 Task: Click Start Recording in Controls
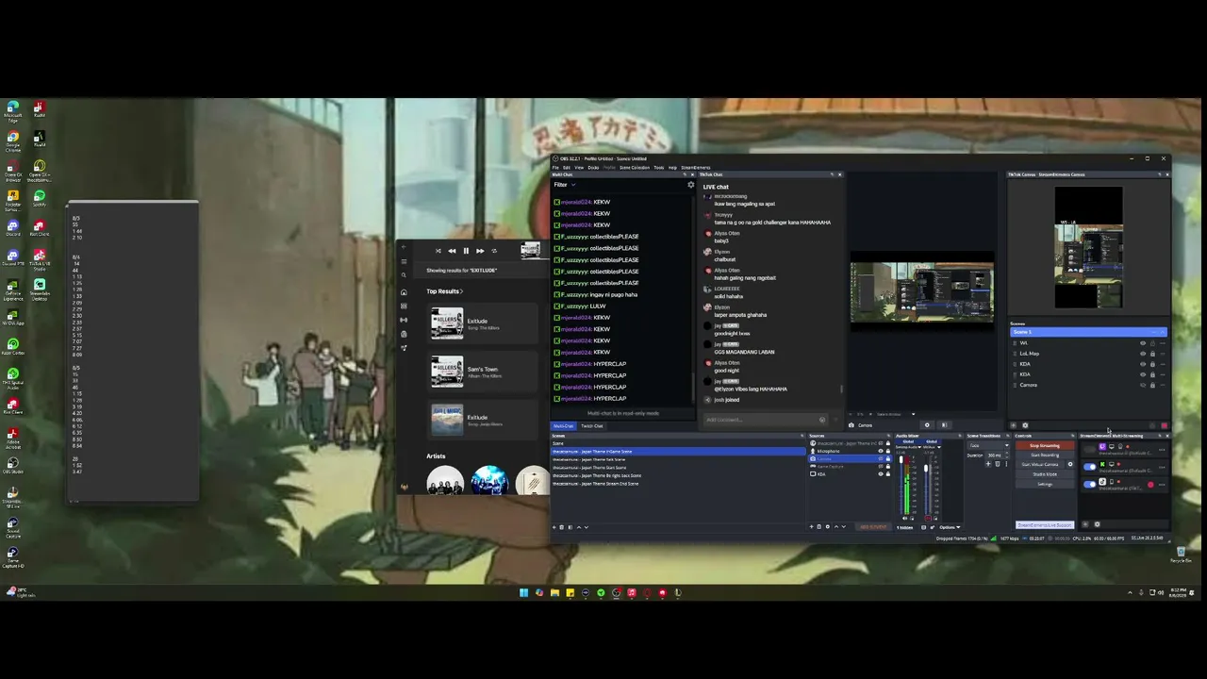(x=1044, y=455)
